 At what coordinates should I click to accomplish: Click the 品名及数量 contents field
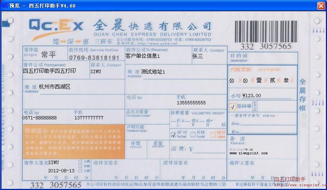(x=147, y=116)
